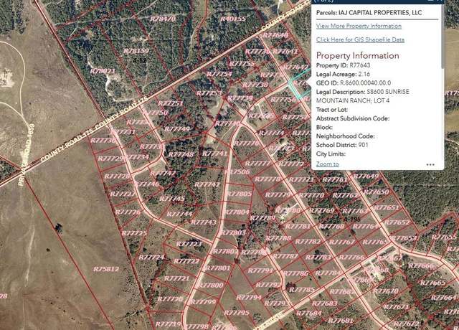Click parcel label R78159 on map
Screen dimensions: 459x330
136,51
